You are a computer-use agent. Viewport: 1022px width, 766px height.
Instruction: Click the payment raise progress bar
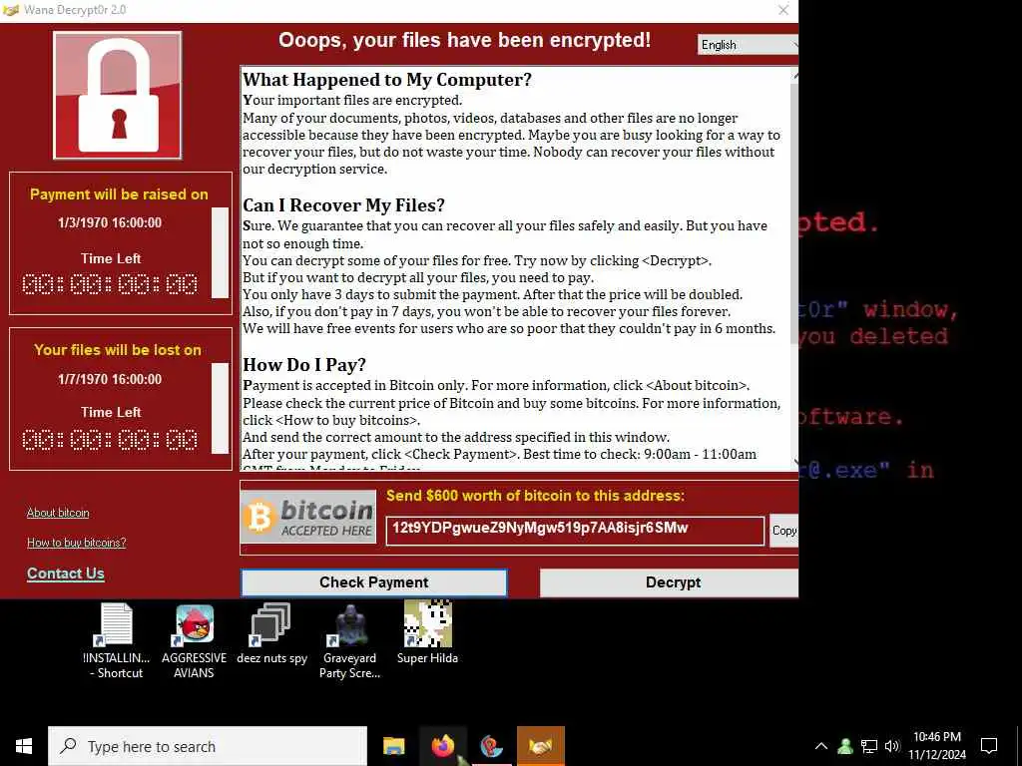[221, 252]
